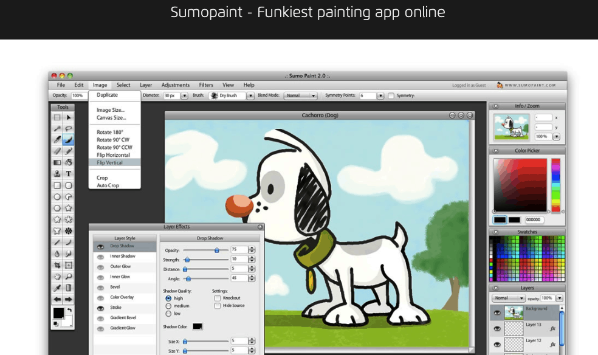Select the medium shadow quality option
This screenshot has height=355, width=598.
click(168, 306)
